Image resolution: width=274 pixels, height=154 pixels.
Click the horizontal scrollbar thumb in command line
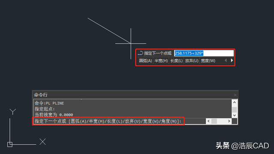[214, 121]
